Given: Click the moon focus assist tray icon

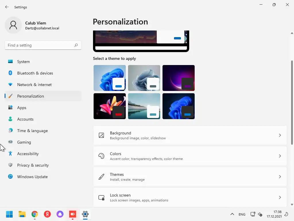Looking at the screenshot, I should 286,214.
